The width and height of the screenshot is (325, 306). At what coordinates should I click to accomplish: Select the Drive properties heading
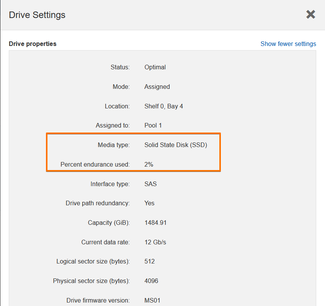pyautogui.click(x=33, y=44)
